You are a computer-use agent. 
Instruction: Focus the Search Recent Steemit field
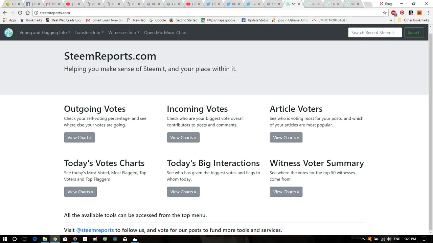click(x=375, y=33)
